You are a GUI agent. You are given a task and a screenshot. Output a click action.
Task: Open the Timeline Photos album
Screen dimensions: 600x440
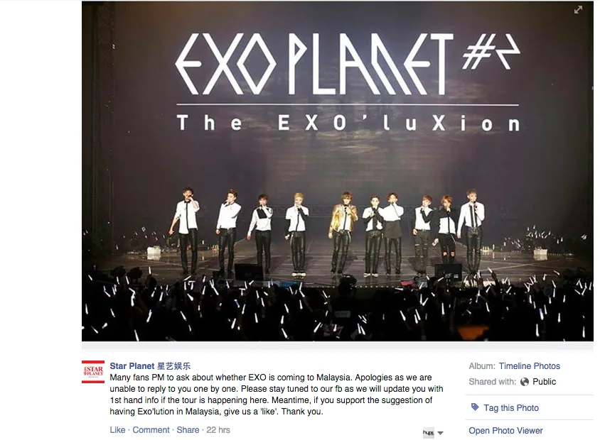(x=529, y=366)
